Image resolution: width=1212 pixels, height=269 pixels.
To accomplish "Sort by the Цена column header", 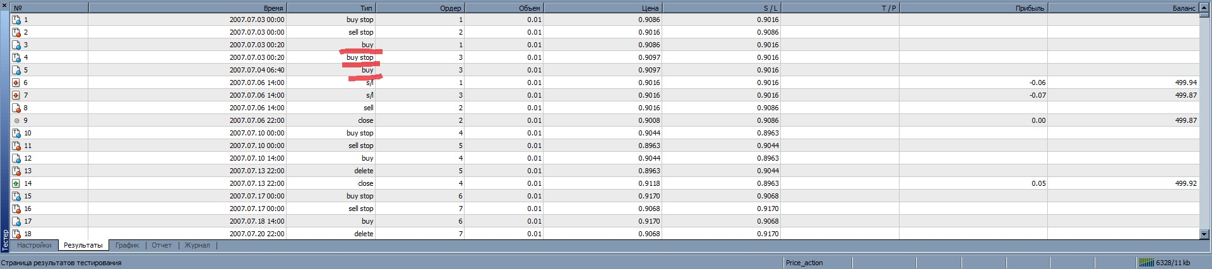I will click(603, 8).
